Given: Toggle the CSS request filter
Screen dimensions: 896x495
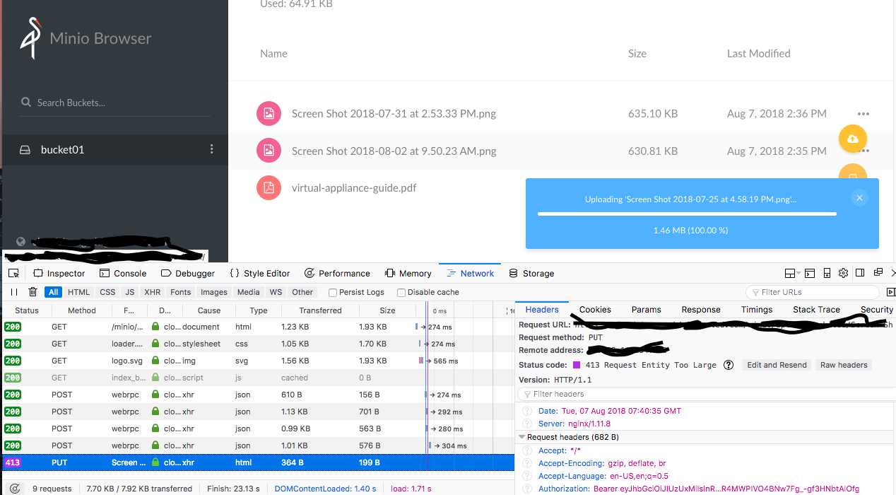Looking at the screenshot, I should (x=107, y=292).
